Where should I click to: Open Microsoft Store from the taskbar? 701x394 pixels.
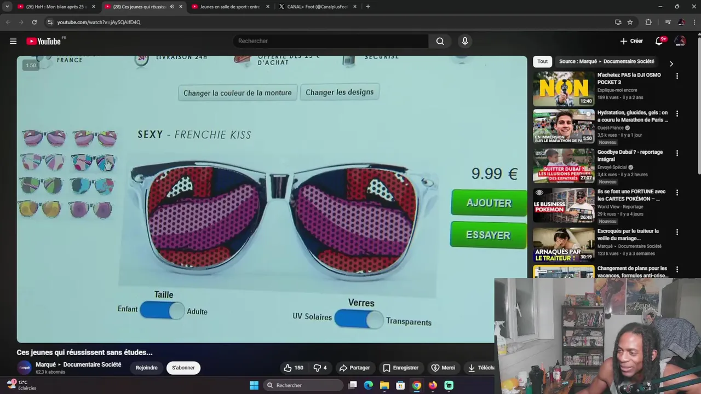400,385
